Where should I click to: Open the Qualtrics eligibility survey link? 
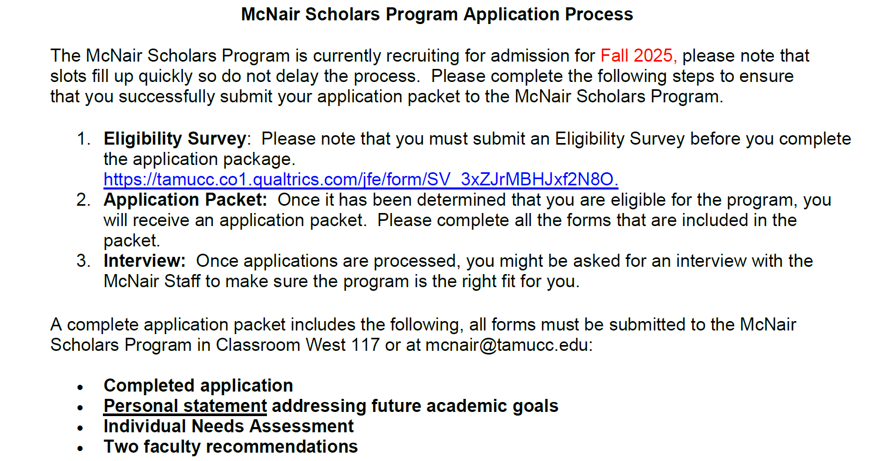(x=360, y=180)
